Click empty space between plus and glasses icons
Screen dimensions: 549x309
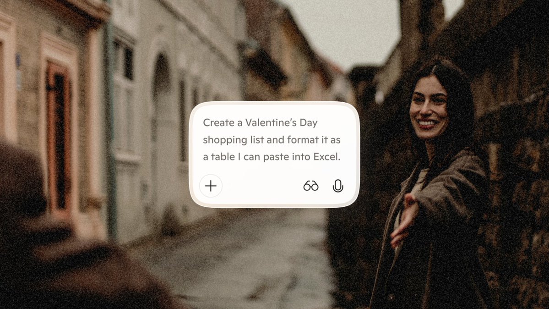pos(261,186)
